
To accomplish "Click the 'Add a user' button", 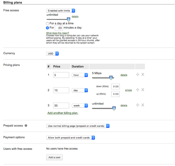I will pos(54,158).
